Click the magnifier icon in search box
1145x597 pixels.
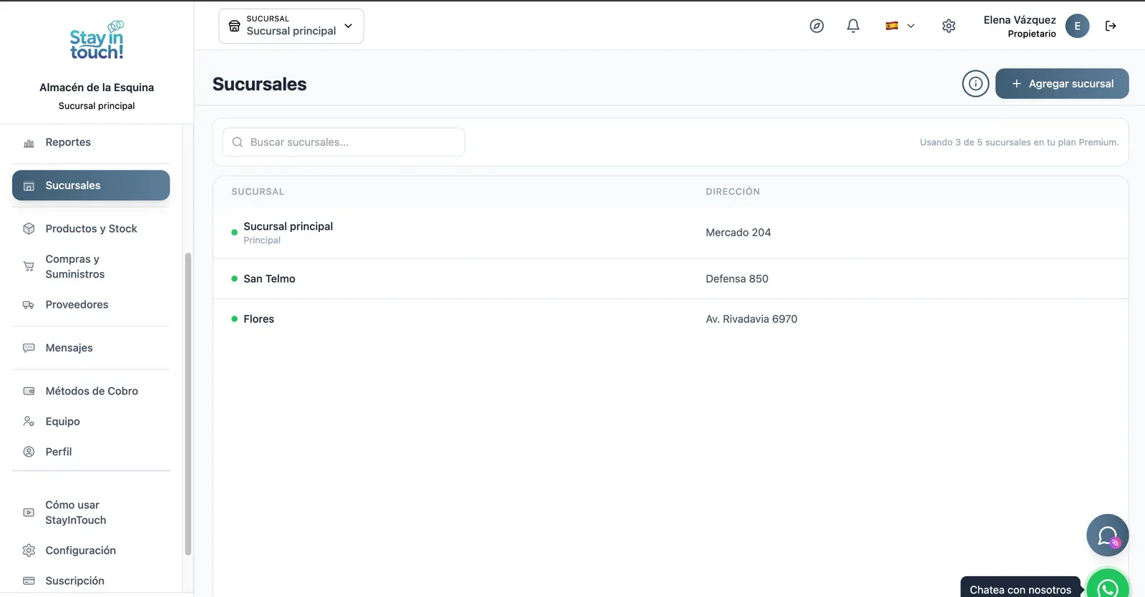coord(238,142)
